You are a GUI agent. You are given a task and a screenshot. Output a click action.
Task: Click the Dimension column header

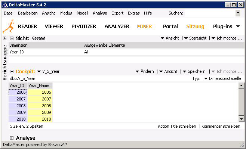click(18, 45)
